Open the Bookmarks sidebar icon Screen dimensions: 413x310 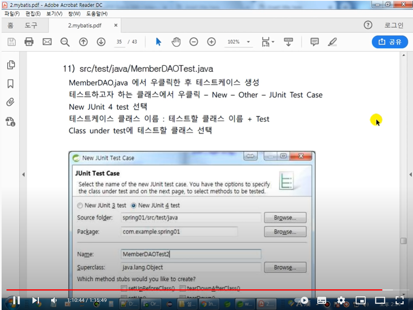point(11,84)
